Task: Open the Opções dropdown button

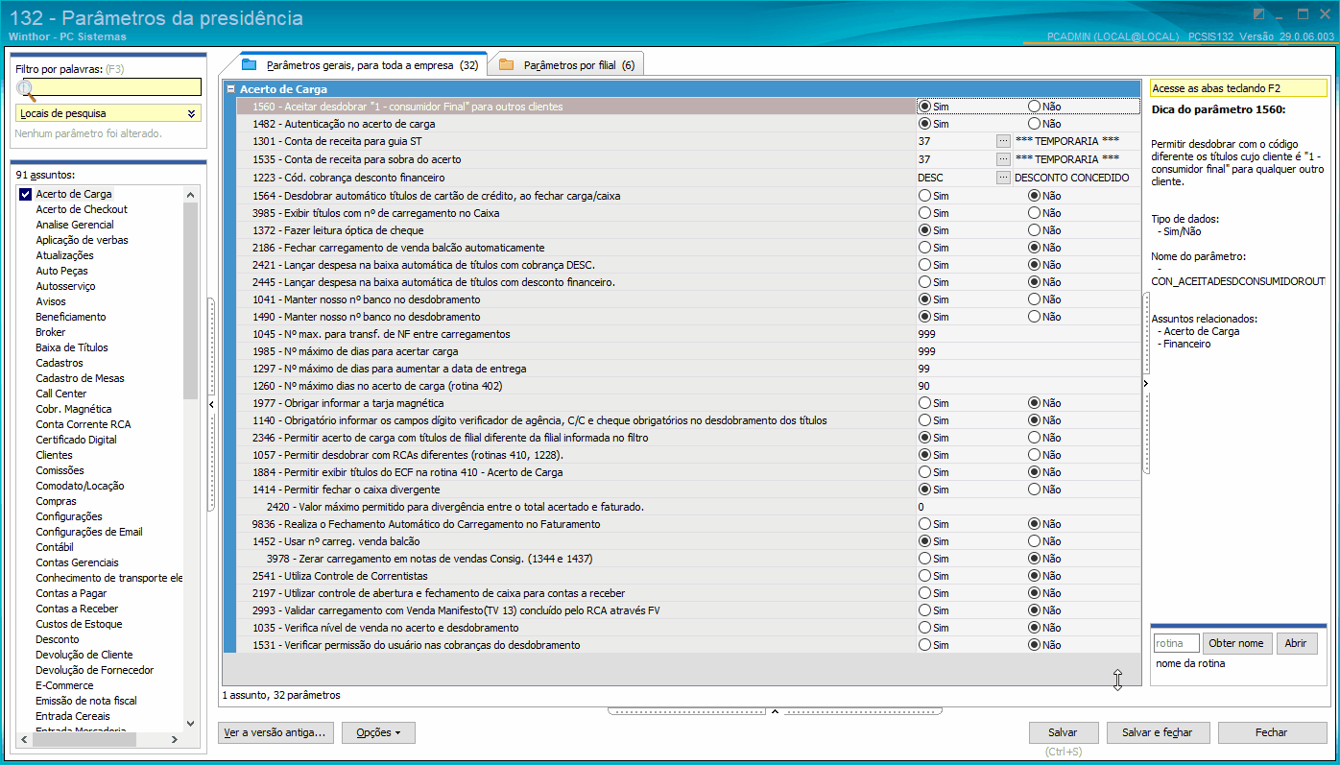Action: (378, 732)
